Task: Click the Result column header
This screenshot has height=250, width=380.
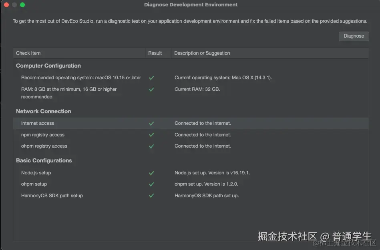Action: pyautogui.click(x=155, y=53)
